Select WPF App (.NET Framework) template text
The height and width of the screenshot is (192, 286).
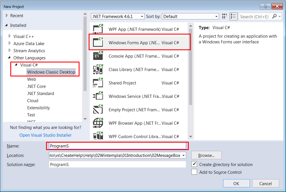pyautogui.click(x=134, y=29)
